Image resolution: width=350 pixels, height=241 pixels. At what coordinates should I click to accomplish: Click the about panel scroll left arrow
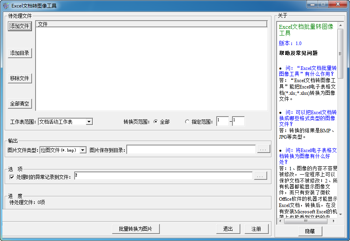(281, 221)
